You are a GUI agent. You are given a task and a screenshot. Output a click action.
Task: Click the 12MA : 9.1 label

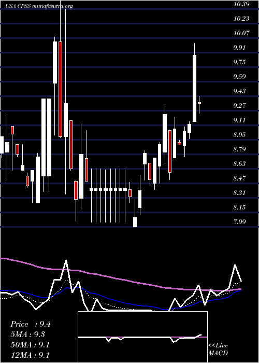(x=30, y=355)
